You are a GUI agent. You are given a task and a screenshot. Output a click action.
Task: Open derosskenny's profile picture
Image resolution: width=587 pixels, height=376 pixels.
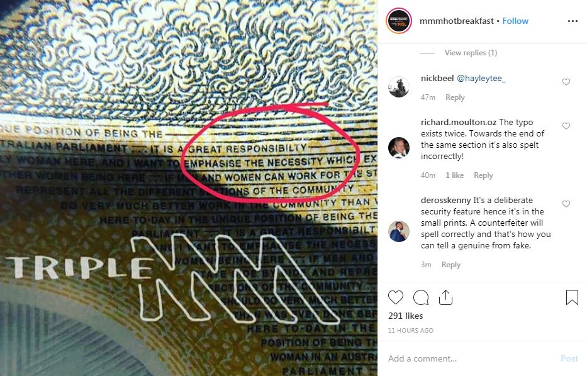[x=399, y=231]
